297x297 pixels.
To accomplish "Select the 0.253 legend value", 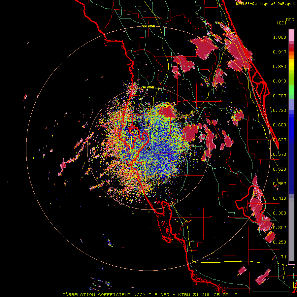I will click(280, 242).
